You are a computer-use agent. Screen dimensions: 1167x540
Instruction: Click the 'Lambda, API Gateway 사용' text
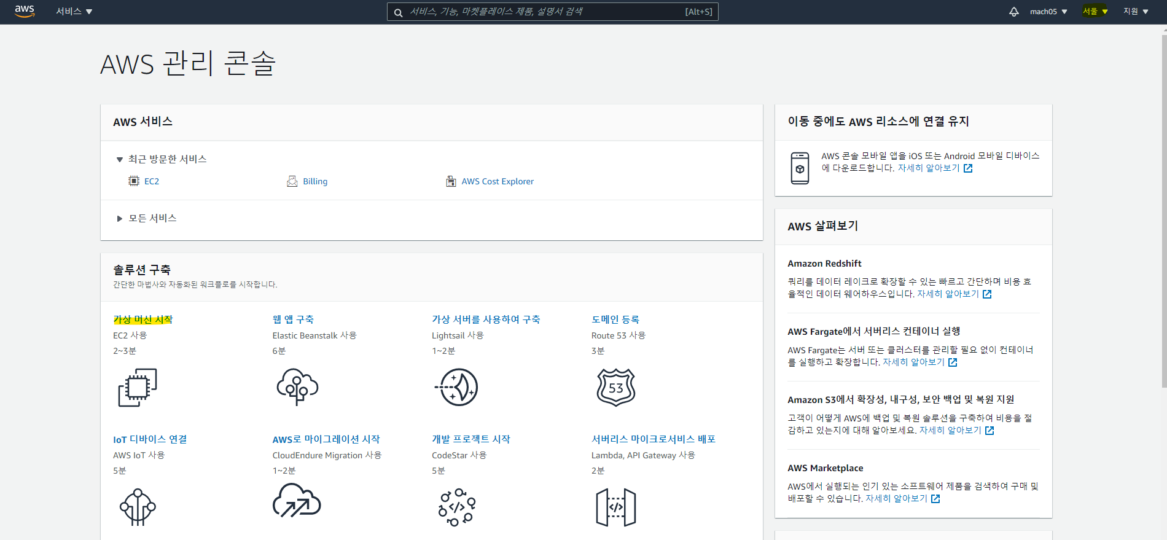643,455
